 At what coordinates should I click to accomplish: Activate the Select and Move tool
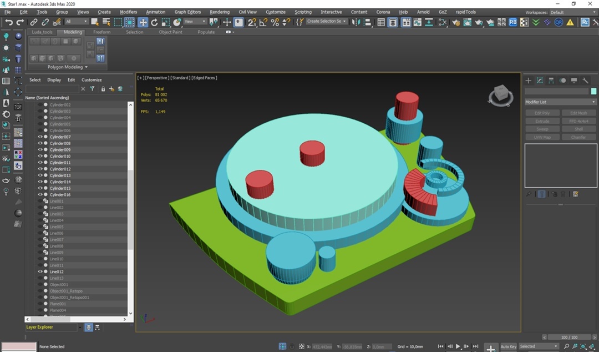click(x=143, y=22)
